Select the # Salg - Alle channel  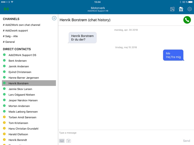pos(10,36)
